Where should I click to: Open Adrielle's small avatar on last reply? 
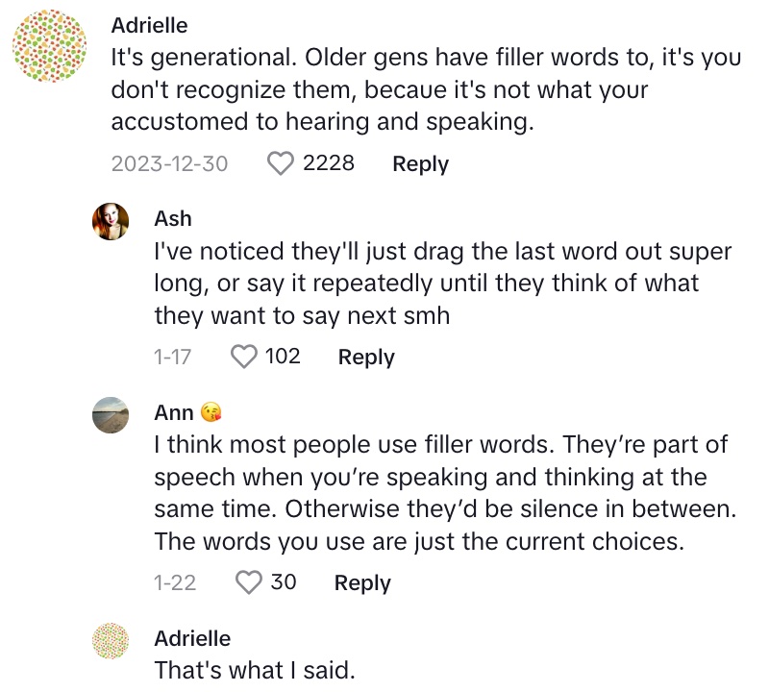[111, 640]
